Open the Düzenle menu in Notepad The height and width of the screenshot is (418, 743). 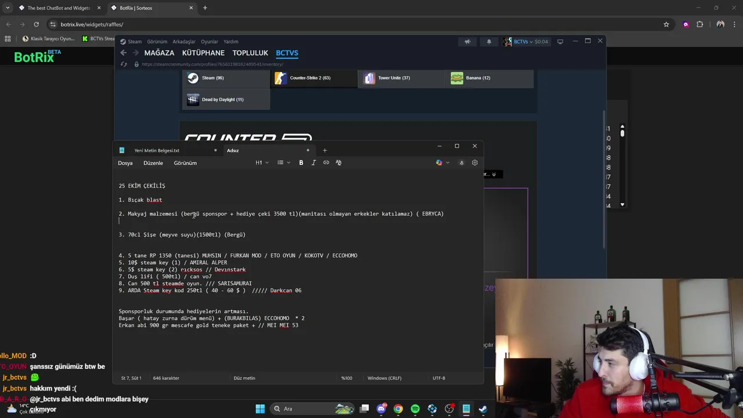(153, 163)
